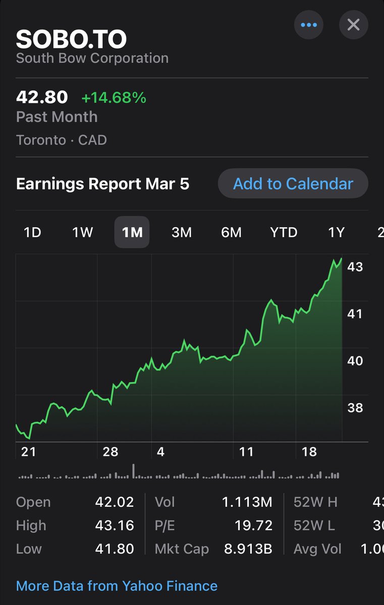Tap the Open value 42.02
Screen dimensions: 384x605
[x=115, y=502]
